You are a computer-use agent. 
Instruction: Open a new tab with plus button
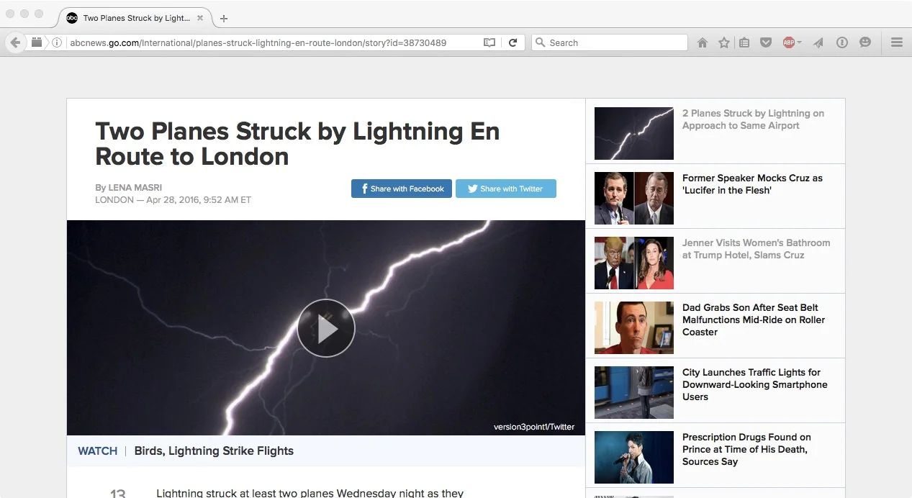(x=224, y=19)
